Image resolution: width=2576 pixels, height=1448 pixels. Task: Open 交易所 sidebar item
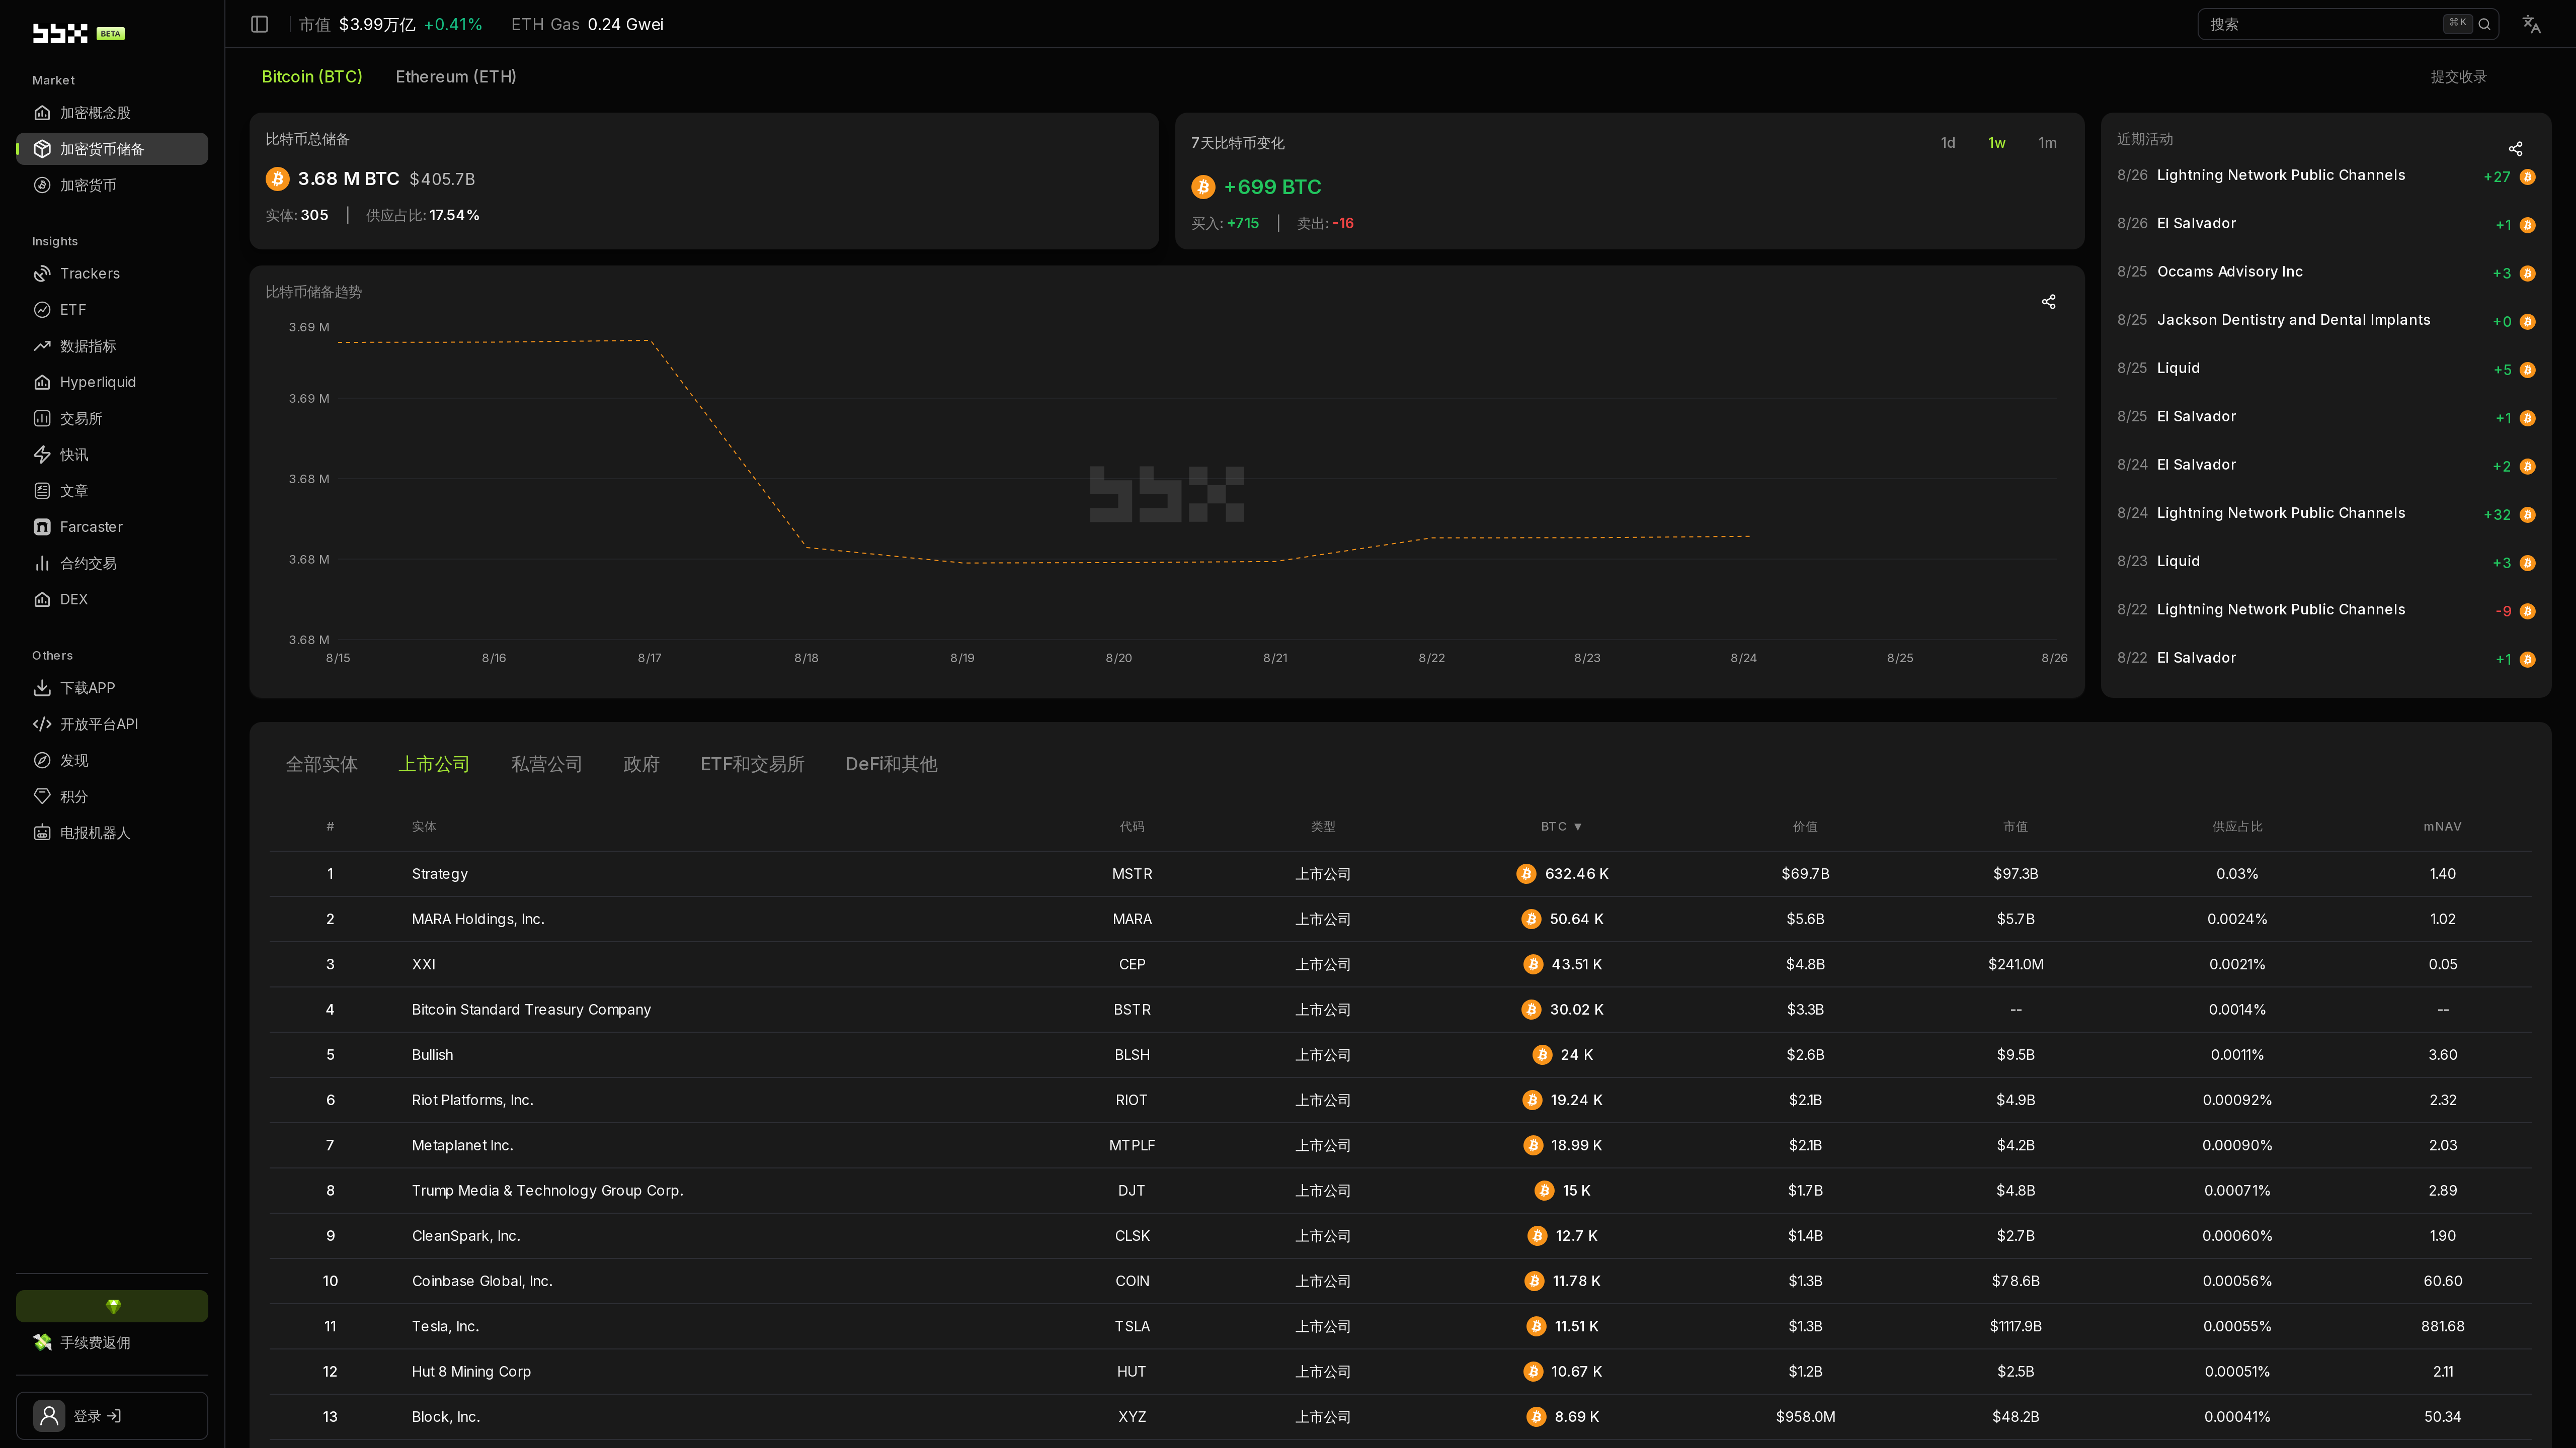112,419
